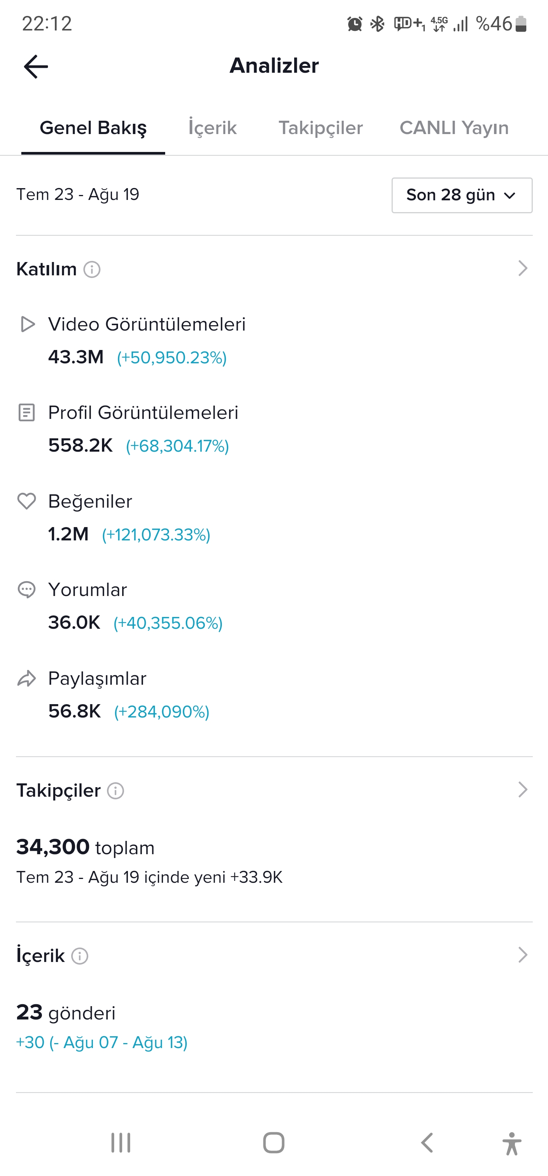Tap the Beğeniler heart icon
The width and height of the screenshot is (548, 1176).
(x=27, y=501)
